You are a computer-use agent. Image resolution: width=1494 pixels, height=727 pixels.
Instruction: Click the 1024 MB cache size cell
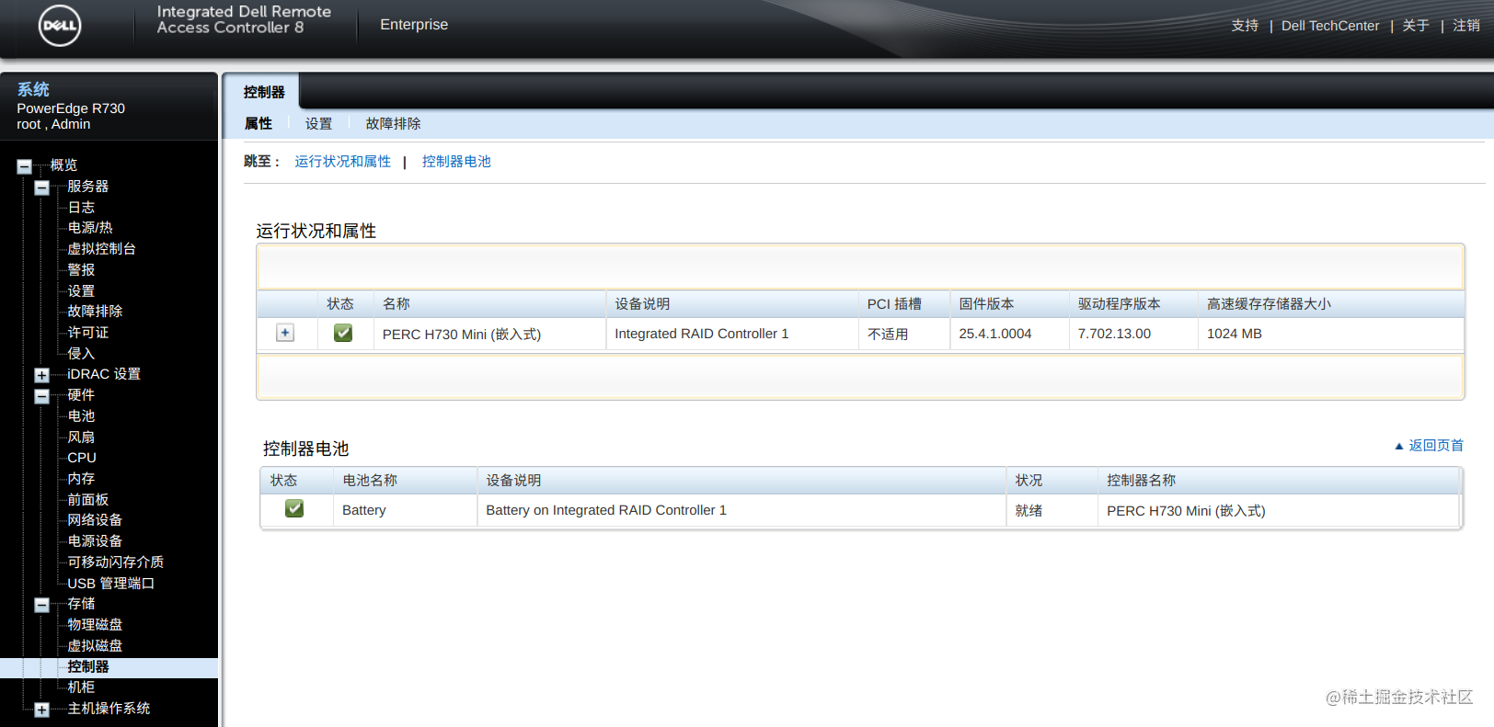point(1235,334)
